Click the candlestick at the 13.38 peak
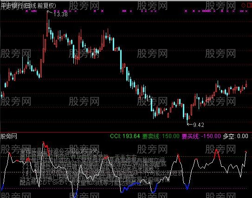Viewport: 252px width, 198px height. (x=47, y=24)
